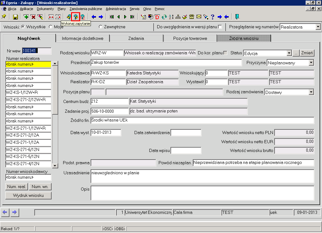This screenshot has height=233, width=322.
Task: Exit the form with the door icon
Action: 237,17
